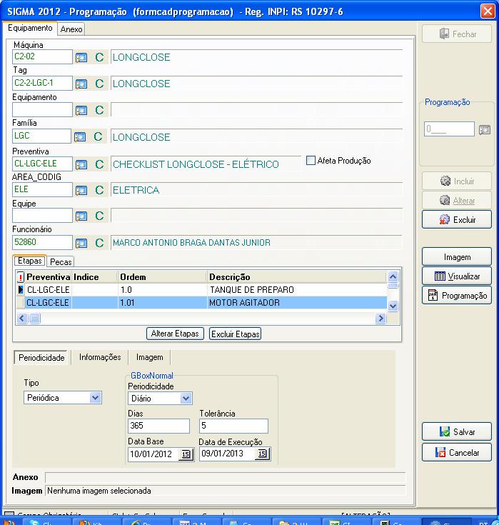Click the Tolerância input field
This screenshot has width=499, height=525.
pyautogui.click(x=233, y=426)
